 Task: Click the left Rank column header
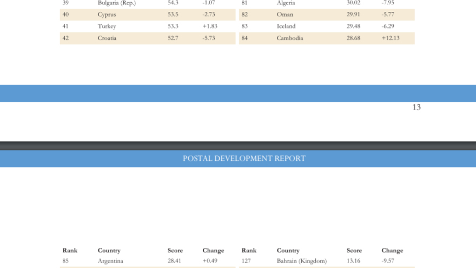[x=70, y=251]
